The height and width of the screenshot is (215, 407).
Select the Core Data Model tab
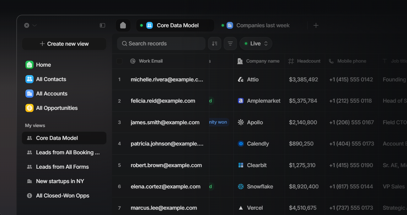click(x=175, y=25)
